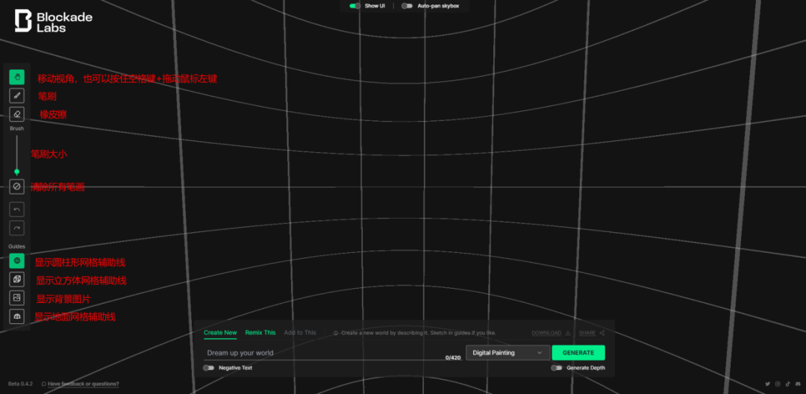This screenshot has width=806, height=394.
Task: Select the pan/move view hand tool
Action: click(16, 77)
